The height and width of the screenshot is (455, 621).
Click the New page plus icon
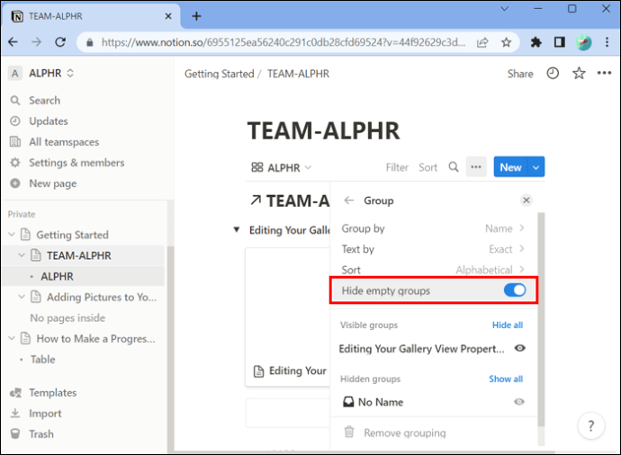[15, 183]
